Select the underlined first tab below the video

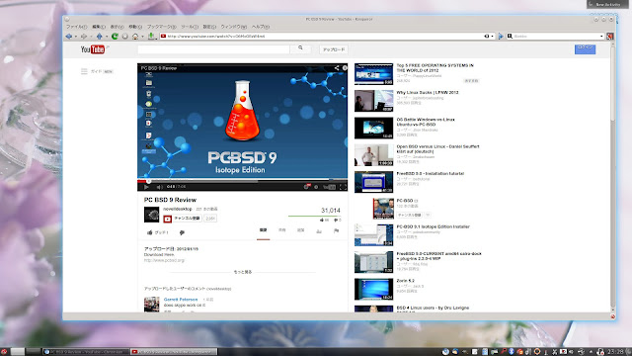(x=264, y=230)
